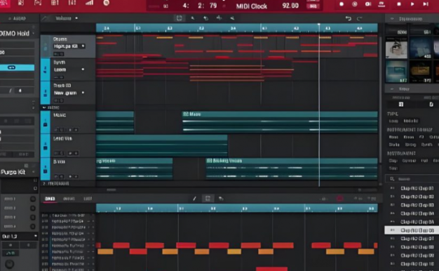Image resolution: width=439 pixels, height=271 pixels.
Task: Switch to the second tab in the lower editor
Action: (x=69, y=199)
